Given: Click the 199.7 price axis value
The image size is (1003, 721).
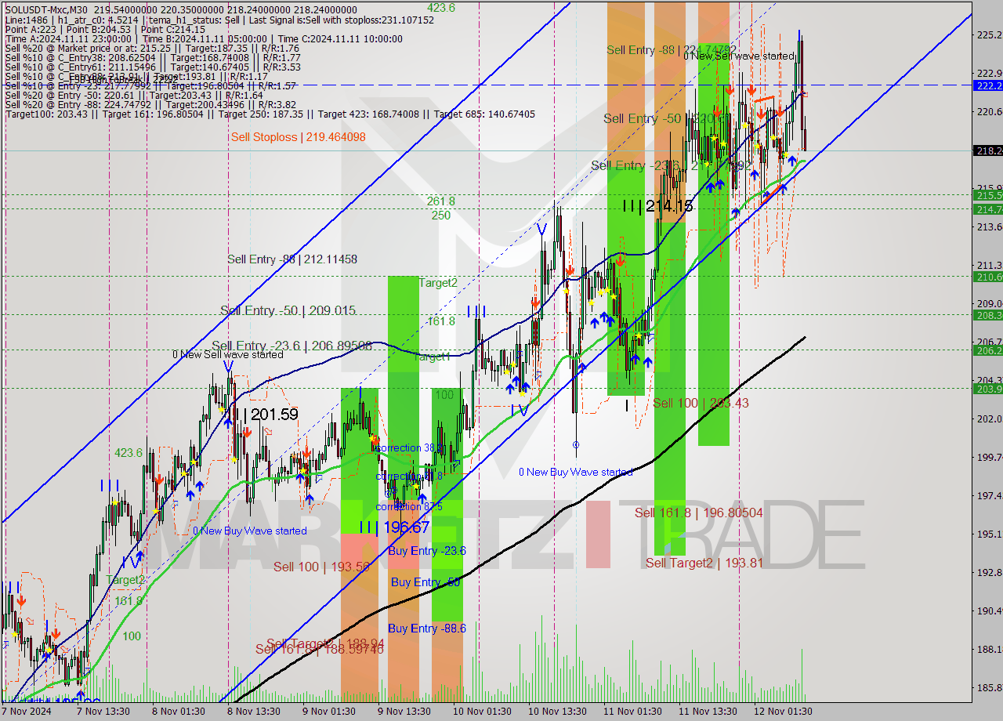Looking at the screenshot, I should click(x=989, y=457).
